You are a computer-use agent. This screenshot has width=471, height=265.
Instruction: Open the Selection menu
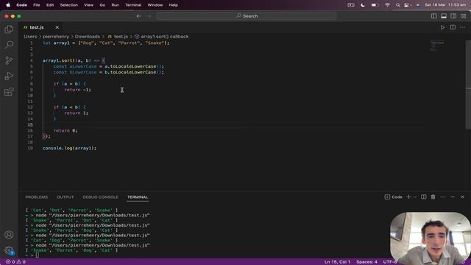coord(68,5)
